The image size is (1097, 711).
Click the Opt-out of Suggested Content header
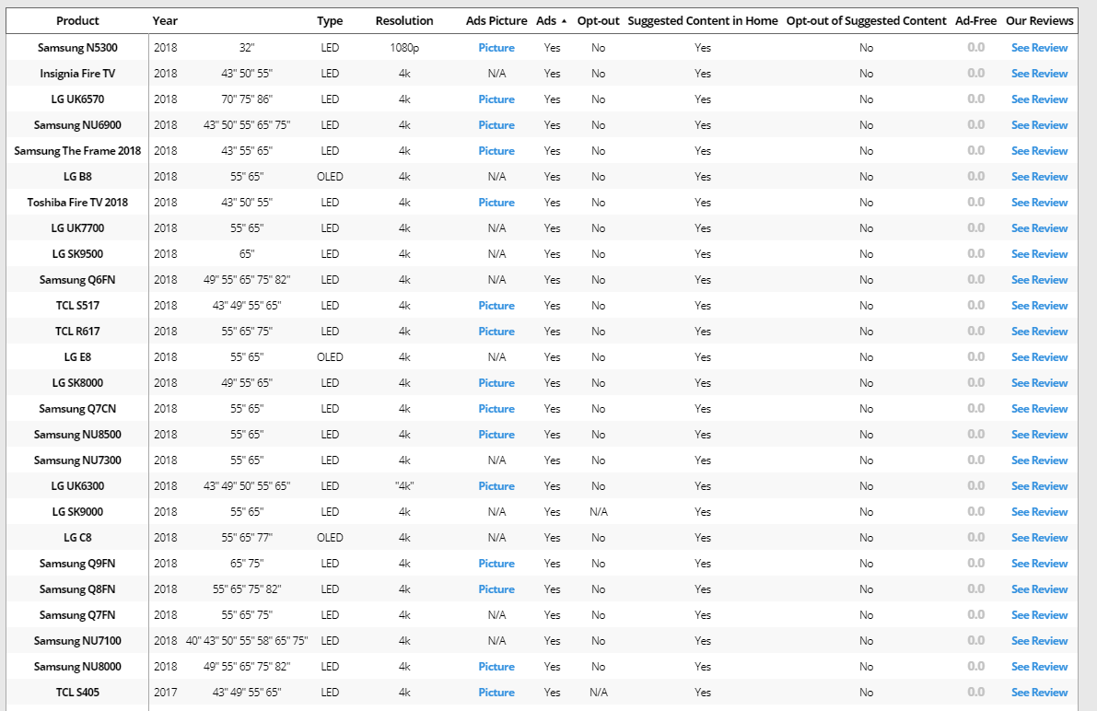click(866, 20)
